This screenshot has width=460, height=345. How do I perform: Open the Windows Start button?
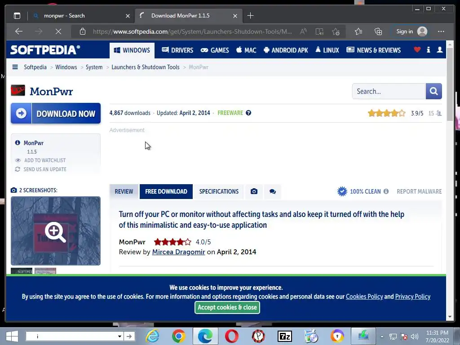pyautogui.click(x=12, y=336)
